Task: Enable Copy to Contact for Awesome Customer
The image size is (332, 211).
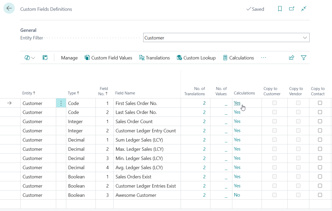Action: (x=320, y=195)
